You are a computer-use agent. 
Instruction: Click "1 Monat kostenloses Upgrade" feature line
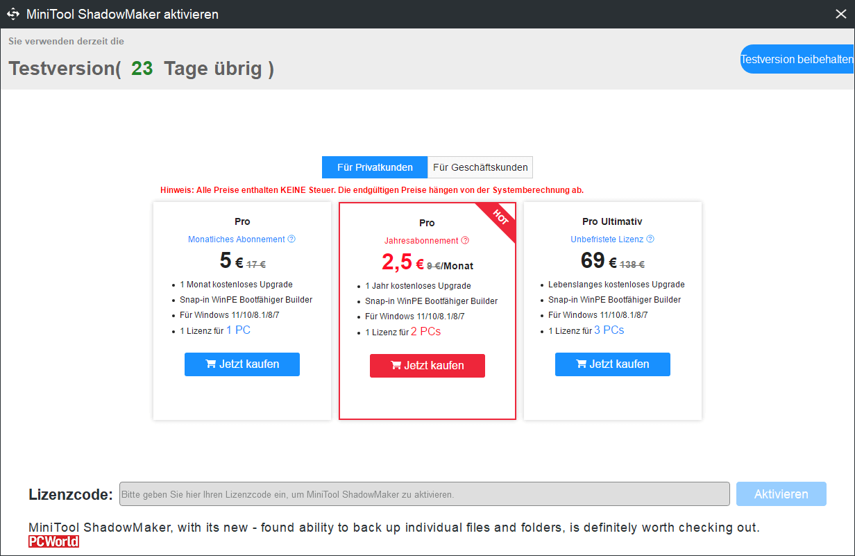[236, 285]
